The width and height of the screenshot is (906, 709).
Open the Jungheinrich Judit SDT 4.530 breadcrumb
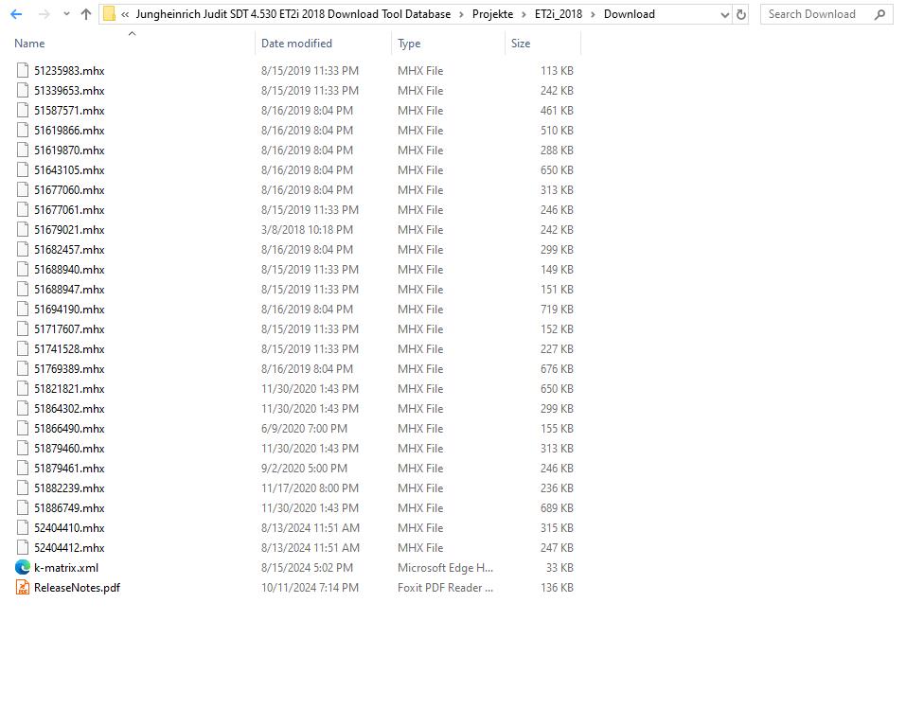click(293, 14)
